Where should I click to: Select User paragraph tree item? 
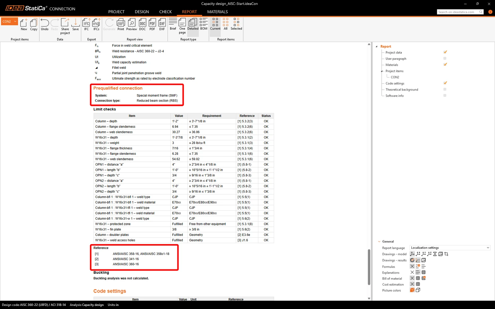pos(396,59)
